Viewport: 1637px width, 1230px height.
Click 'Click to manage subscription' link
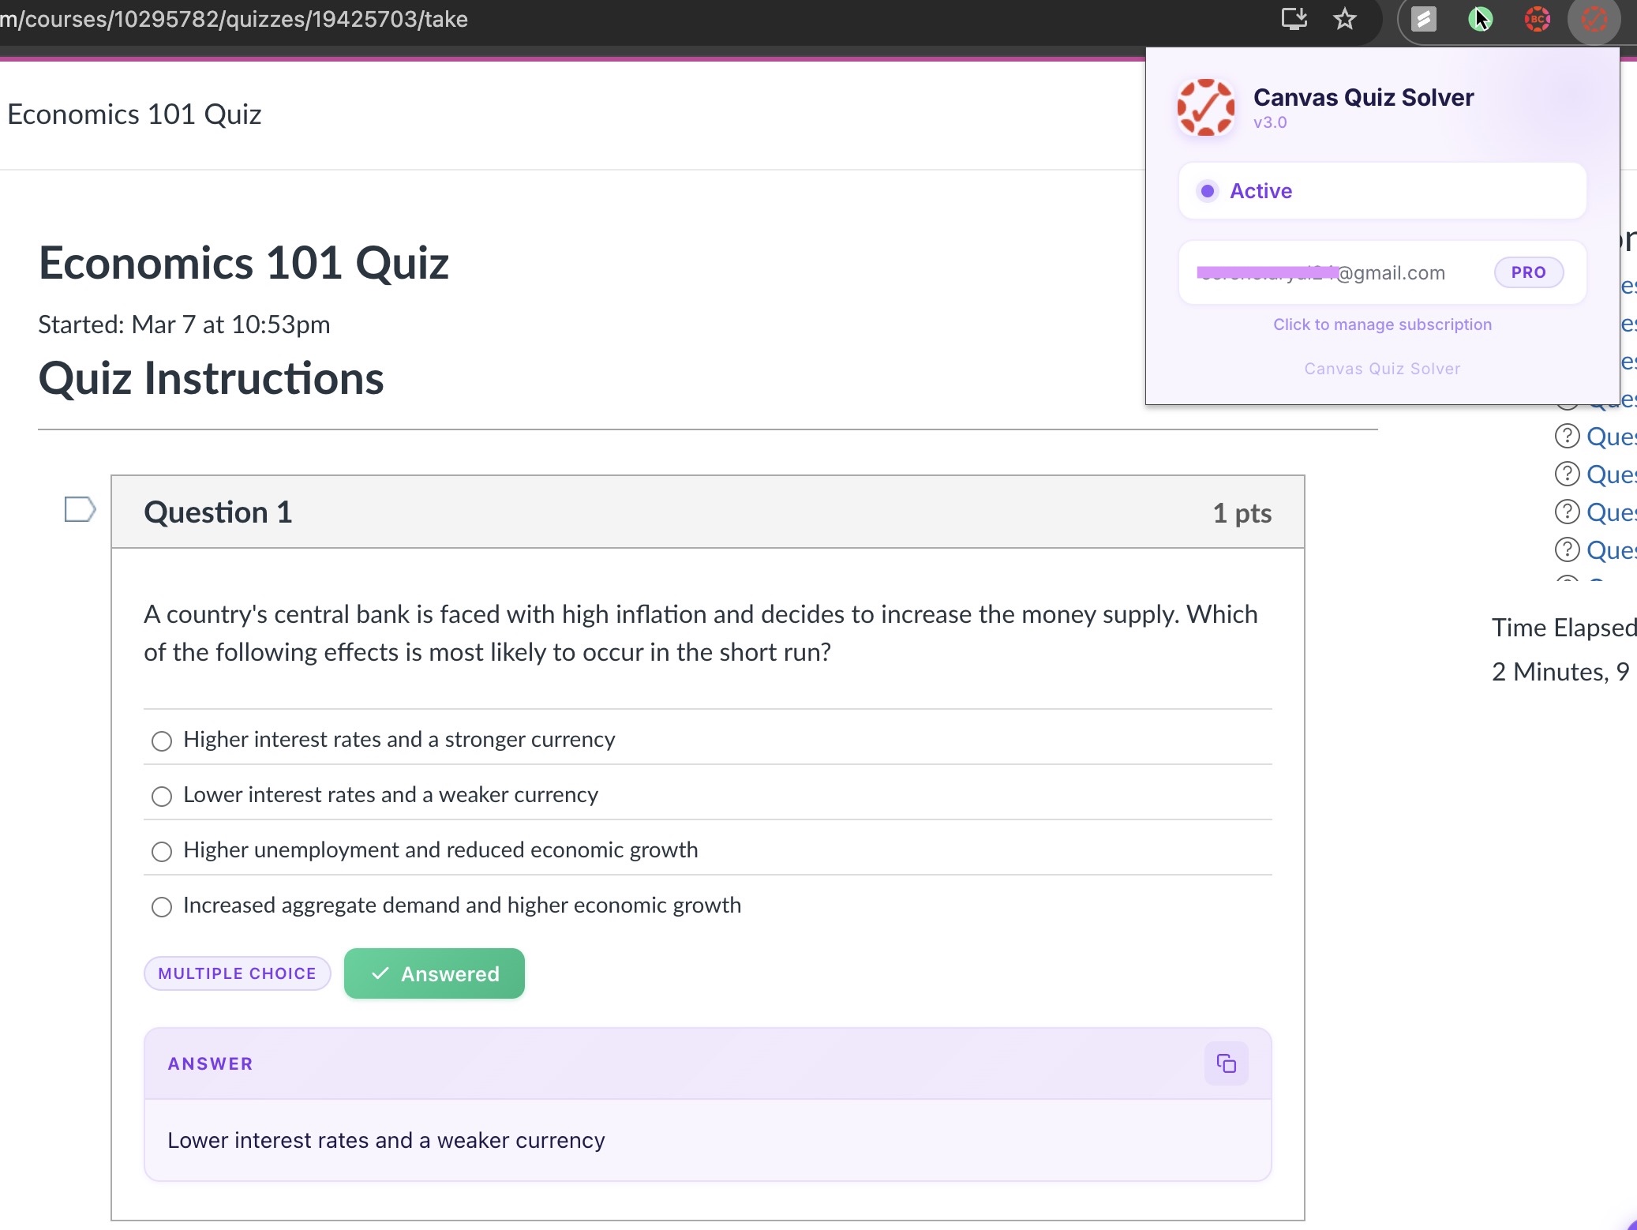click(x=1382, y=324)
